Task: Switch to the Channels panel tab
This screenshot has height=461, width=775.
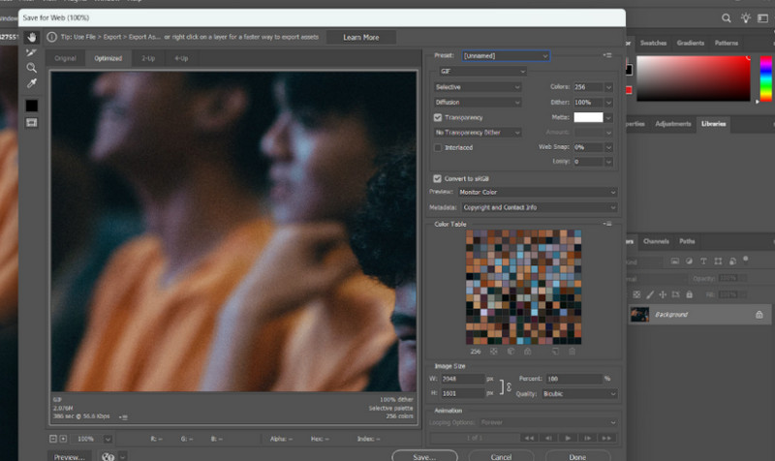Action: tap(656, 241)
